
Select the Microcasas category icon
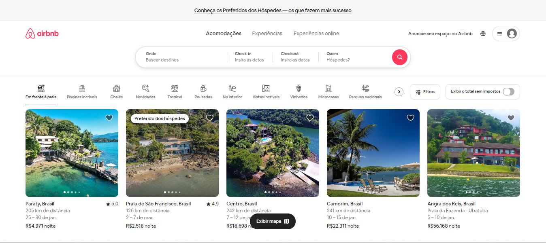tap(328, 89)
